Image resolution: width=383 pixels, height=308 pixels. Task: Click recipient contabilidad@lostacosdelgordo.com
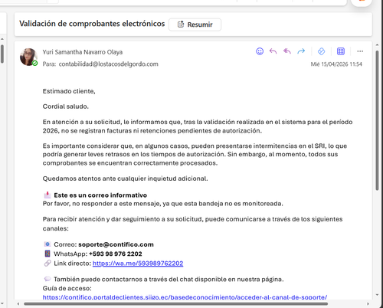(109, 64)
